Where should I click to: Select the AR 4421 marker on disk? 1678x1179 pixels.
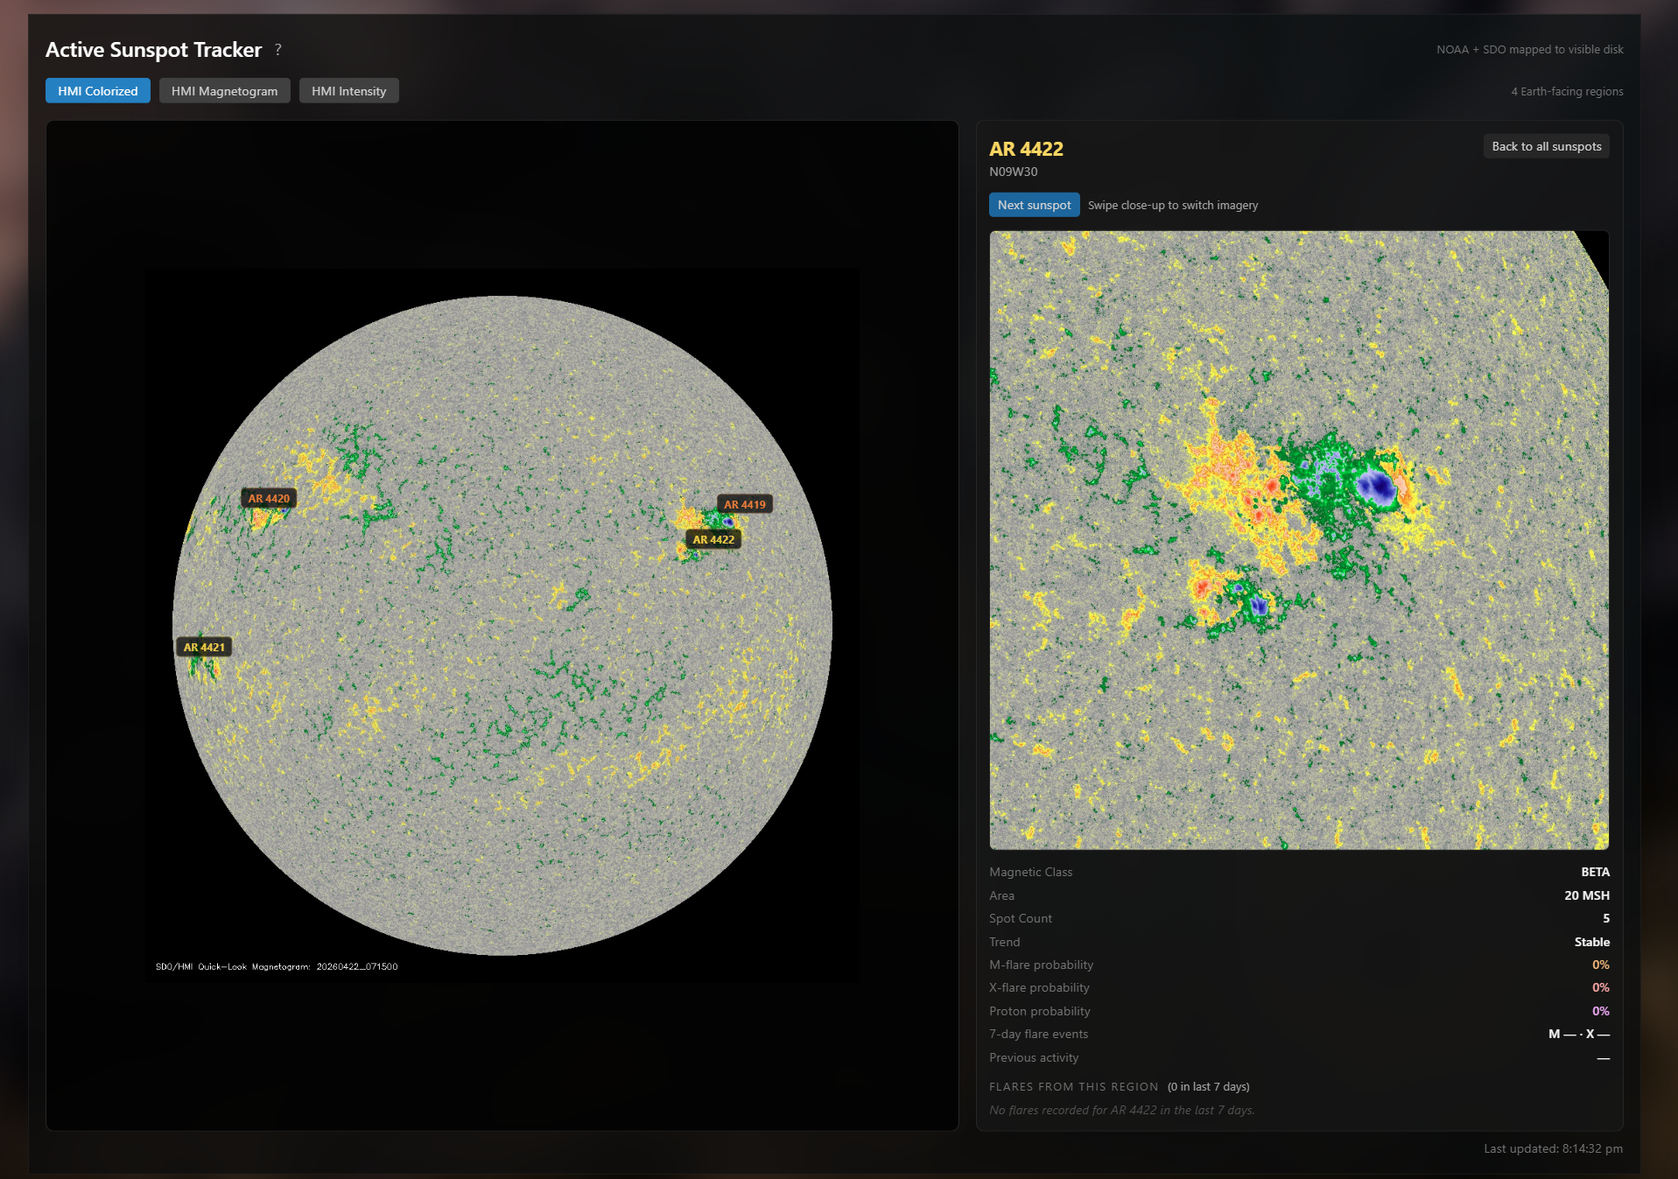(x=204, y=647)
